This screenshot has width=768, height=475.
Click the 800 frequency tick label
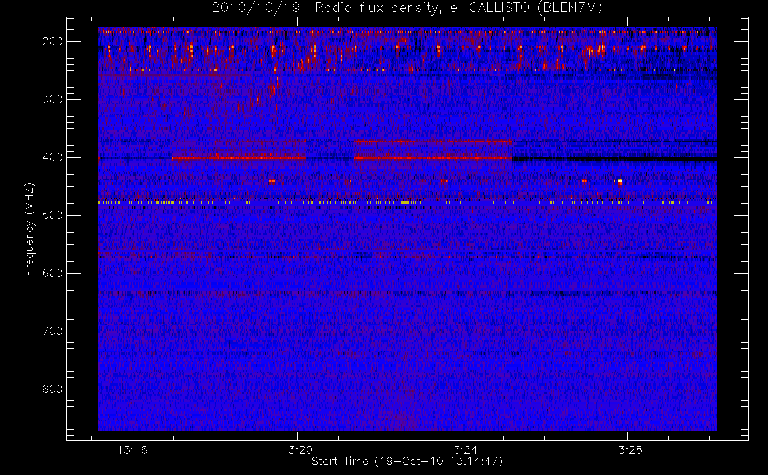pos(53,389)
